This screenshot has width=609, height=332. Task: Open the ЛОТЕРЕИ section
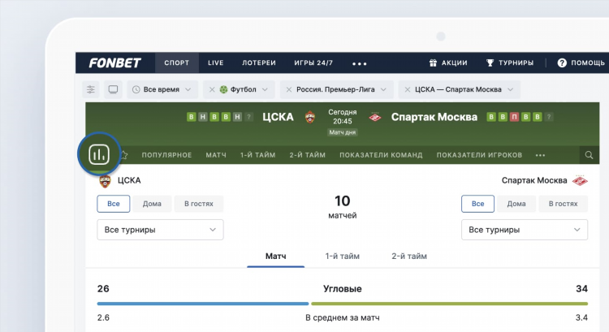[259, 63]
